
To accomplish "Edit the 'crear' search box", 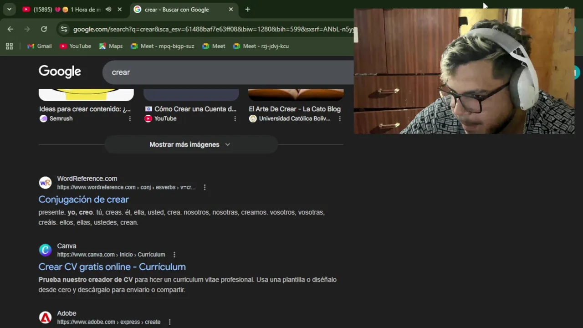I will tap(228, 72).
